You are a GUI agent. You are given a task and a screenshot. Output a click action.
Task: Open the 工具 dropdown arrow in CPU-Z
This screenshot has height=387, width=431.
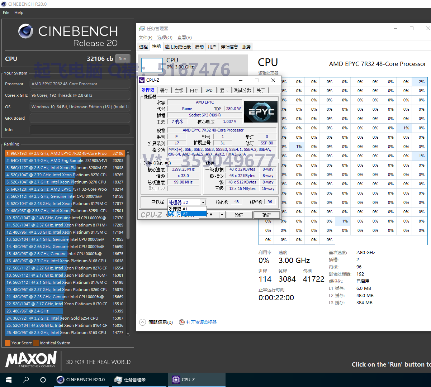click(222, 215)
